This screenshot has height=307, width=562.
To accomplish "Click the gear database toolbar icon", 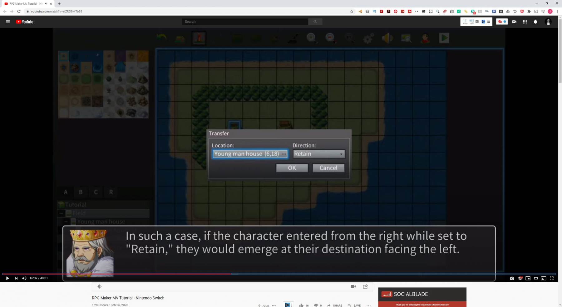I will coord(368,38).
